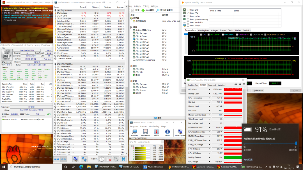Open Sensors via the thermometer icon
The width and height of the screenshot is (303, 170).
coord(156,132)
